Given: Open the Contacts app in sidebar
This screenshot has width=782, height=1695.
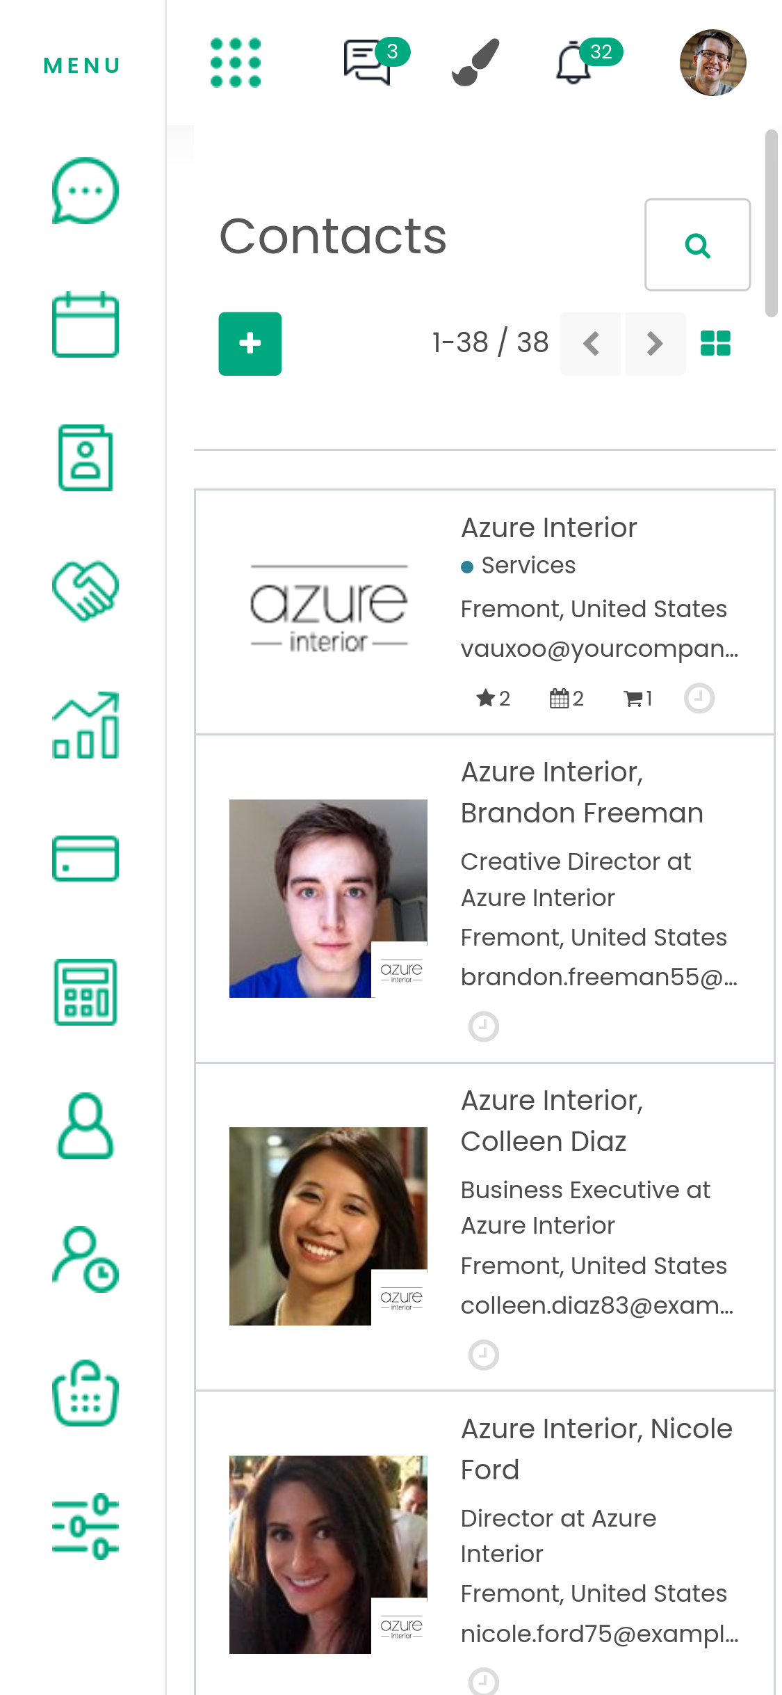Looking at the screenshot, I should tap(85, 458).
